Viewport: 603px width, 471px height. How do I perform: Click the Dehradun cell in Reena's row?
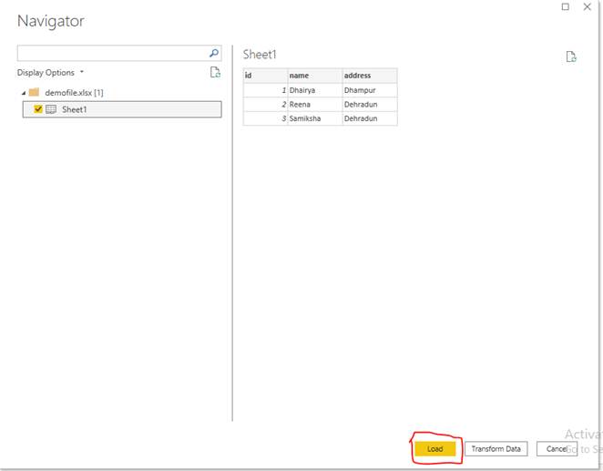coord(370,104)
